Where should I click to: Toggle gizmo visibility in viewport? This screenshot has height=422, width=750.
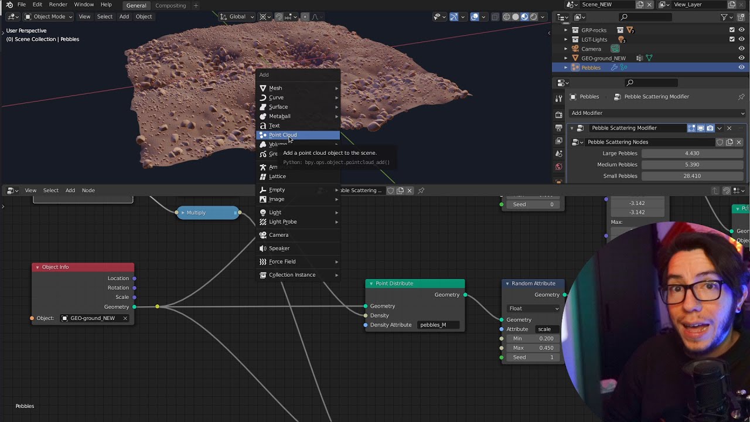454,16
